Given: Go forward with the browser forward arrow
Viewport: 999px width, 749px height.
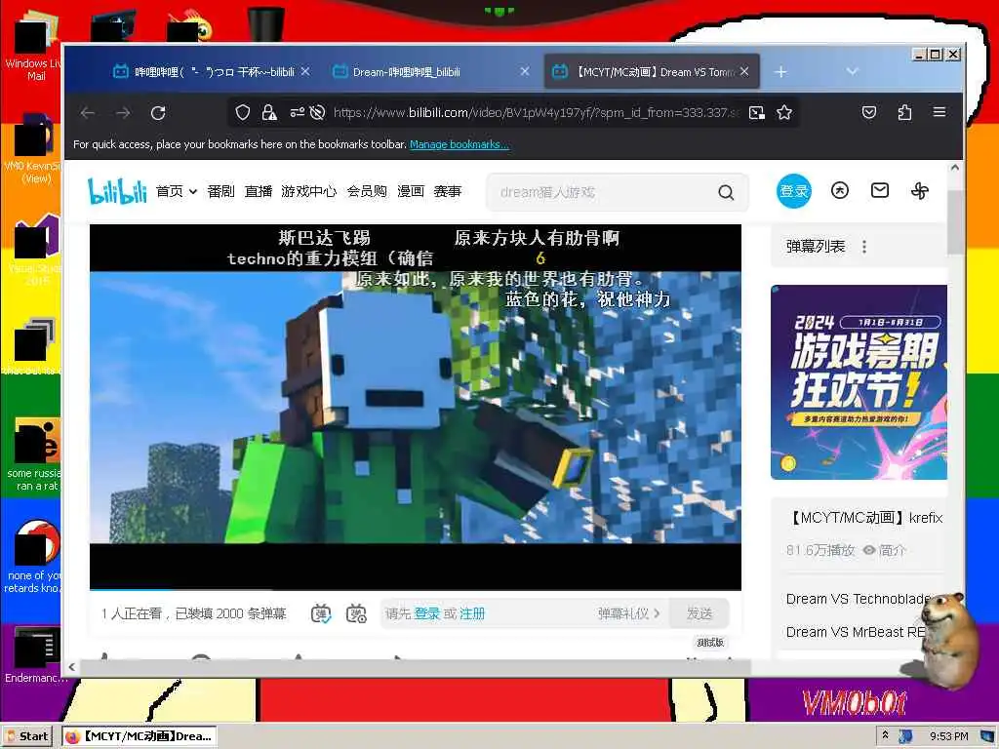Looking at the screenshot, I should pyautogui.click(x=123, y=113).
